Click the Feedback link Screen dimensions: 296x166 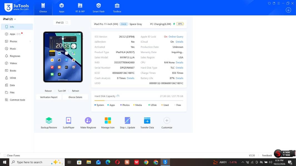(x=267, y=155)
